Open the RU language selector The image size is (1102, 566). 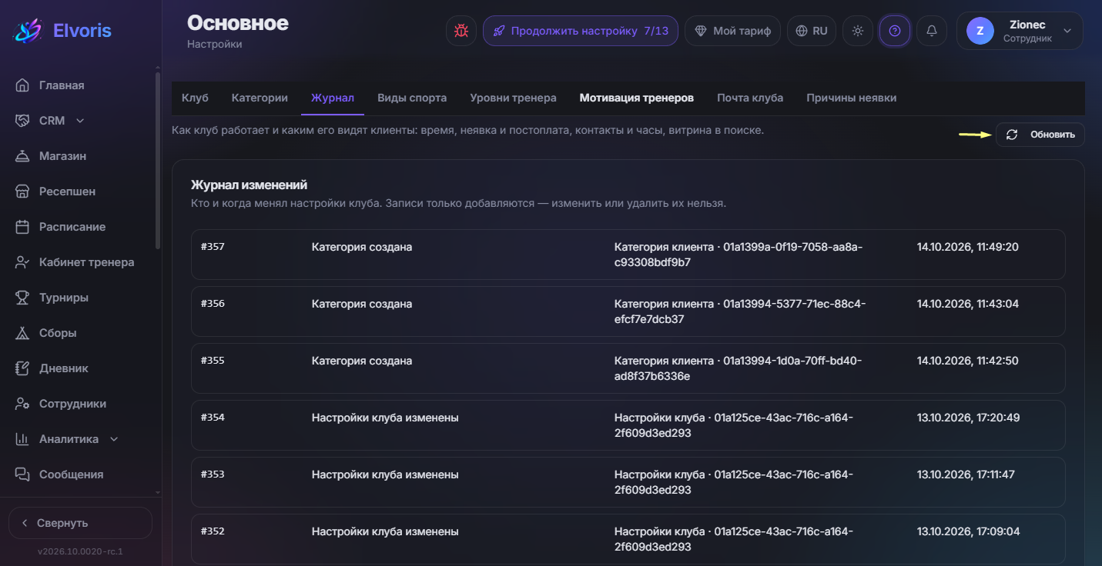[812, 31]
